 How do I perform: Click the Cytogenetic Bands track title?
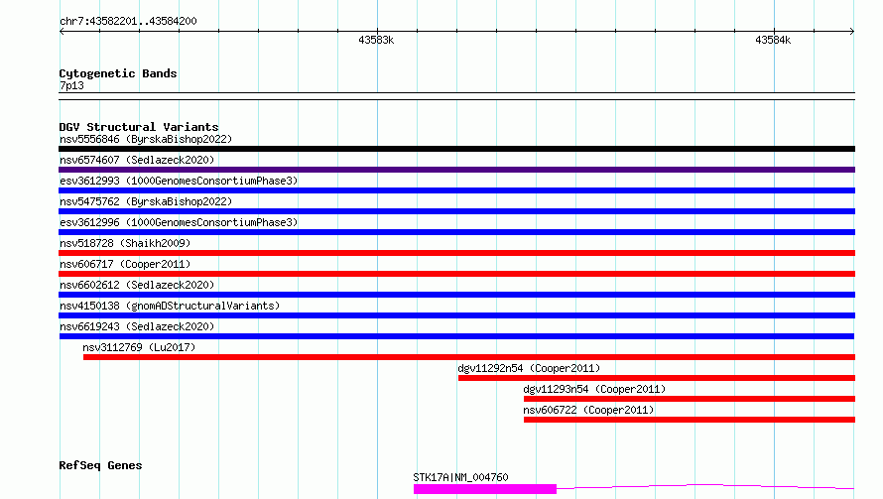coord(118,73)
